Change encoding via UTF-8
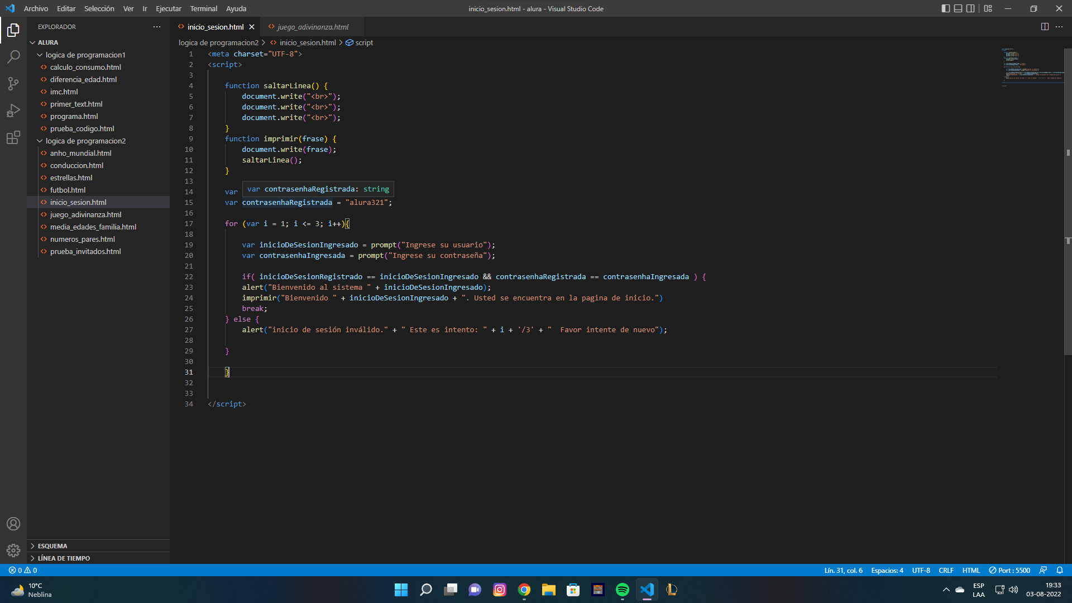The image size is (1072, 603). point(921,570)
